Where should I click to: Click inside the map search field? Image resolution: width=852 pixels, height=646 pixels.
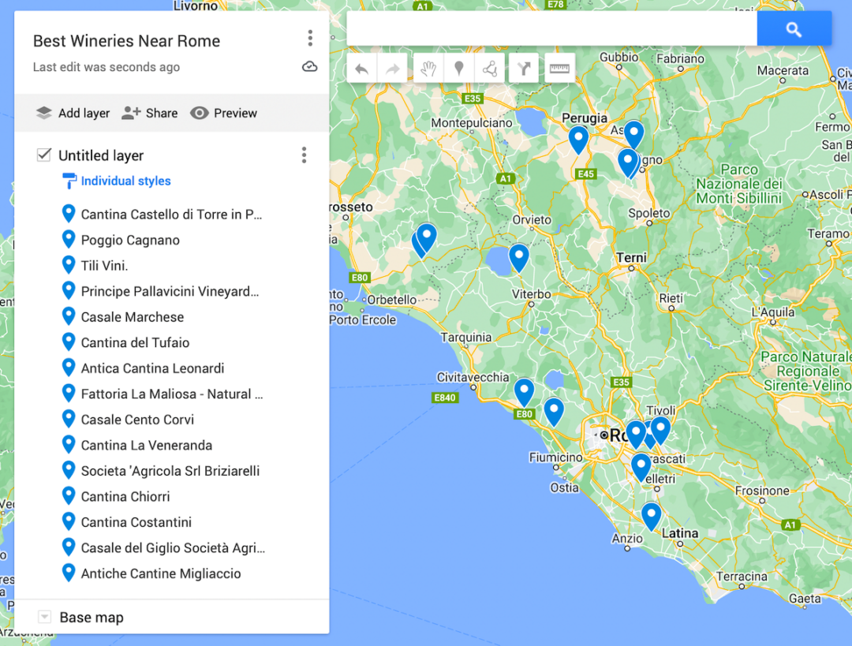click(x=551, y=29)
